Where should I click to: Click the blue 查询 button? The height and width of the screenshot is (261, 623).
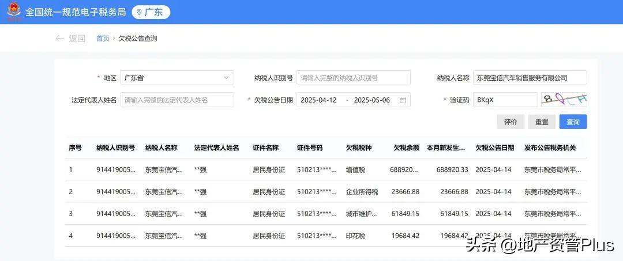coord(573,122)
